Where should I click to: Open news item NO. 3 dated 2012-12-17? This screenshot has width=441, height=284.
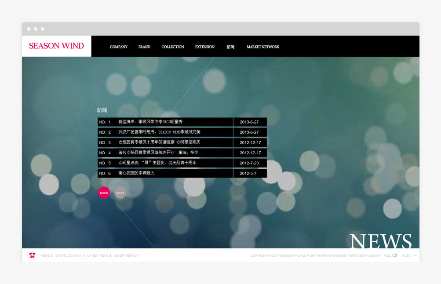pos(159,142)
